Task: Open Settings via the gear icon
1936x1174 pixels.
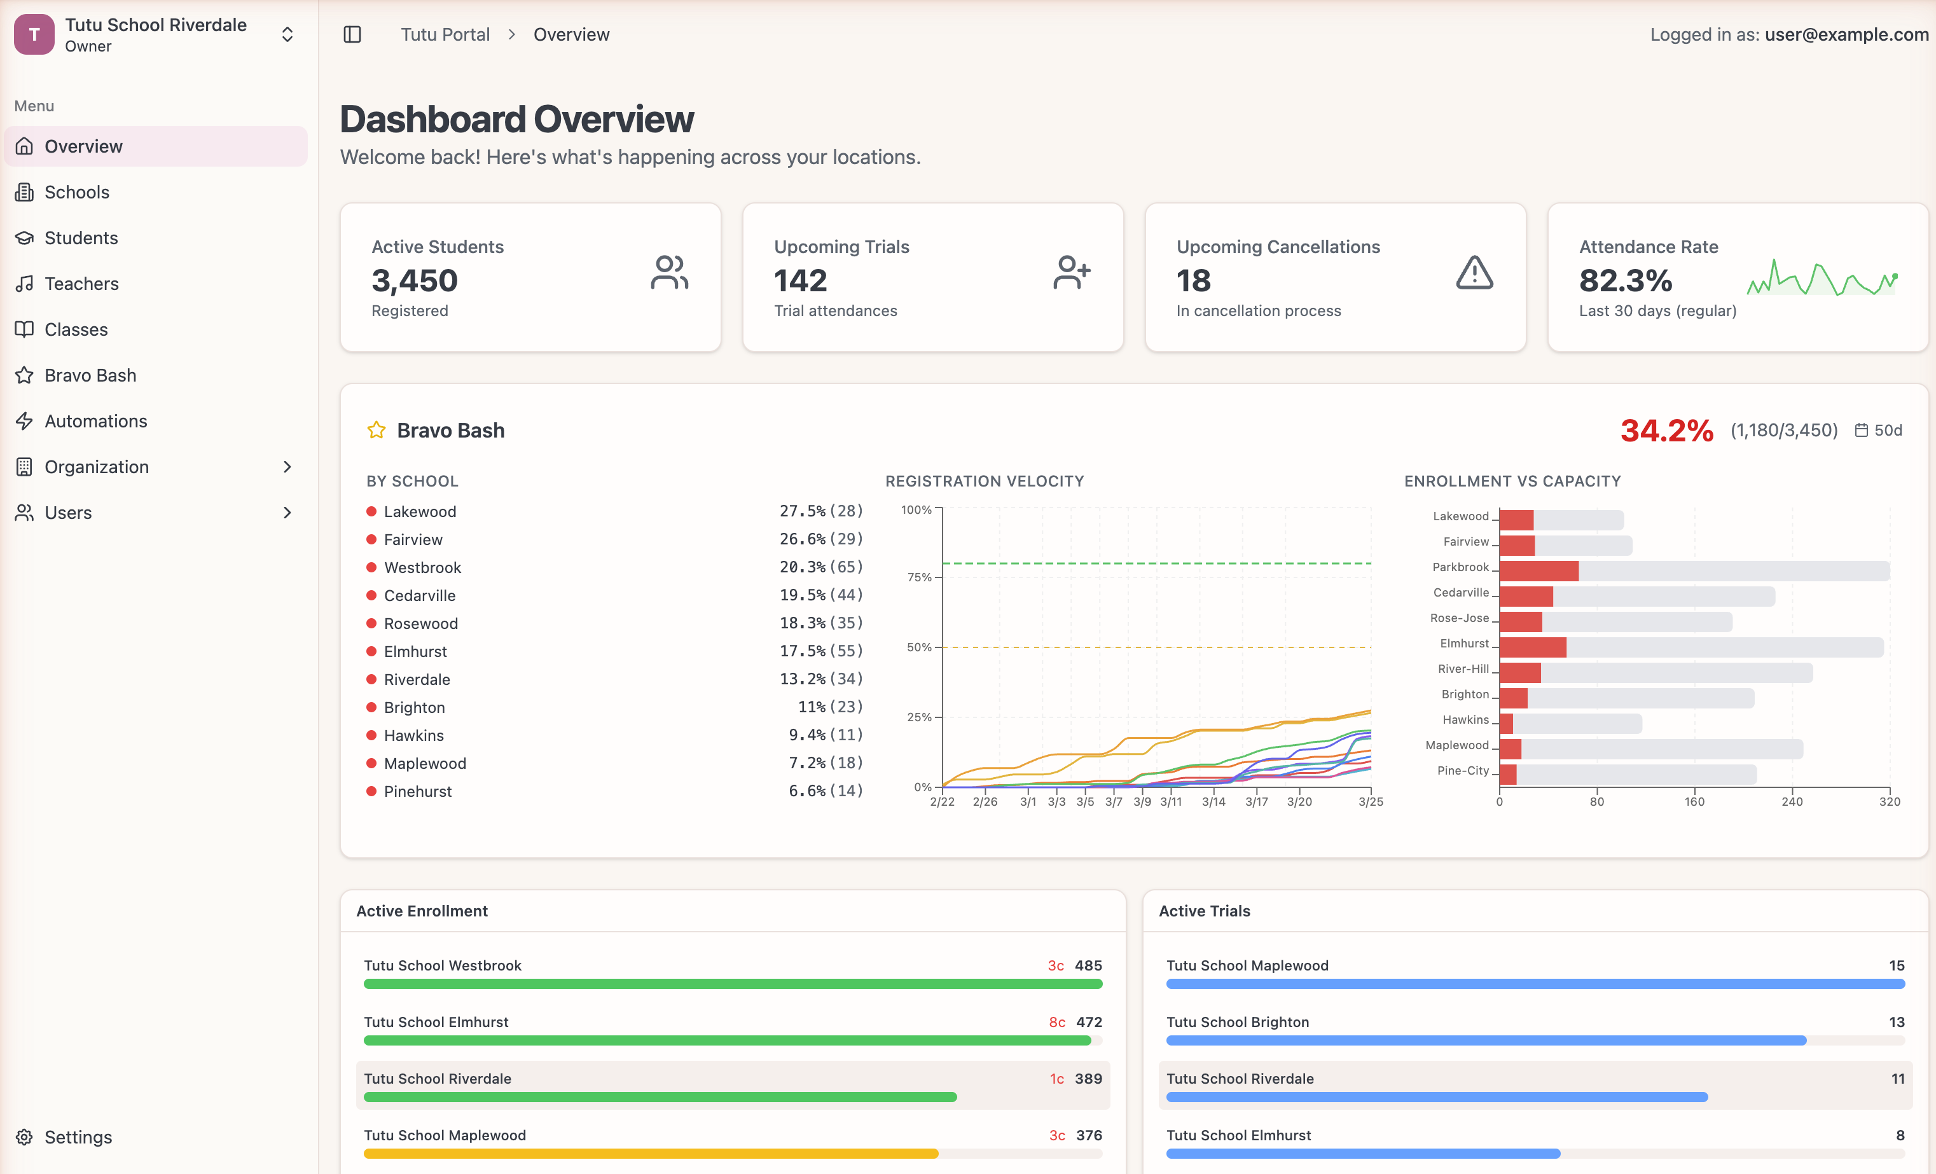Action: [x=25, y=1137]
